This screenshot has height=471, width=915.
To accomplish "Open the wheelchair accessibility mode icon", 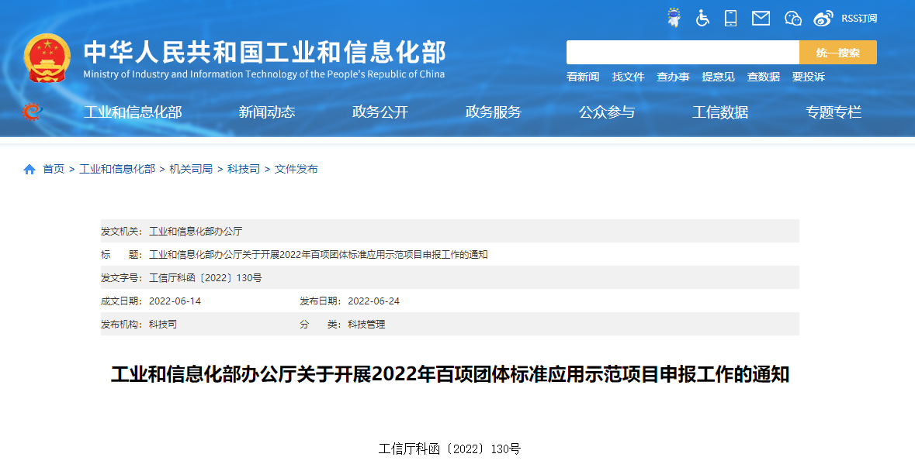I will click(x=702, y=18).
